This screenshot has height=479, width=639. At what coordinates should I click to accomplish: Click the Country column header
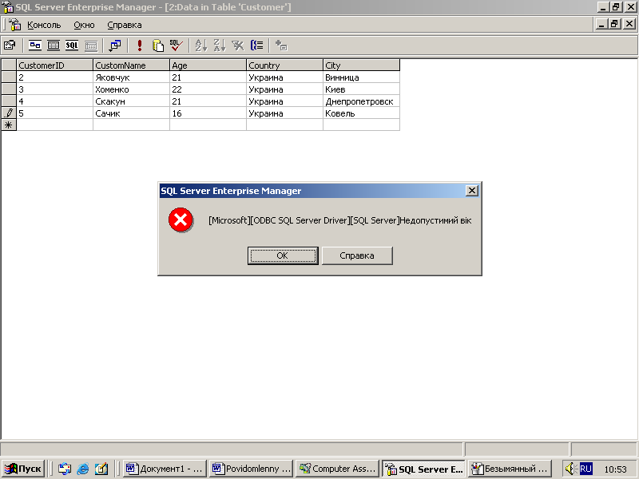point(284,65)
